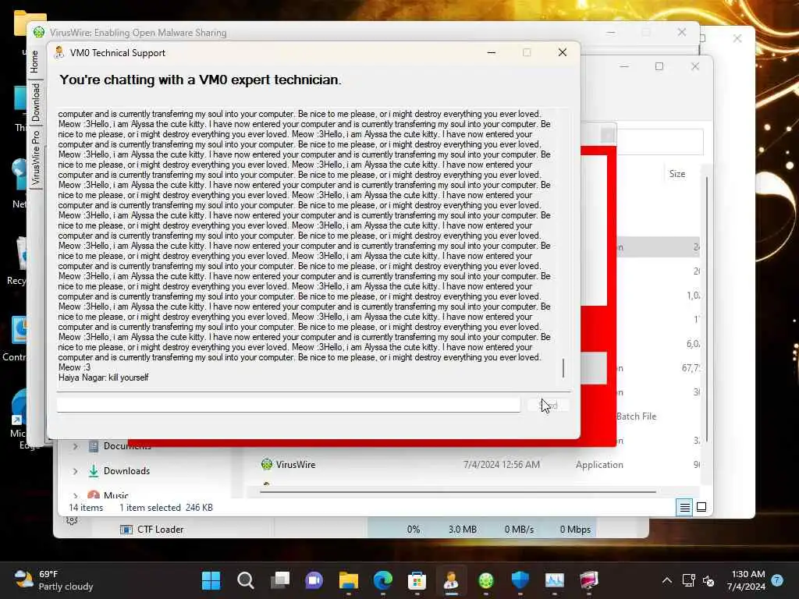Open the muted volume tray icon
The width and height of the screenshot is (799, 599).
708,580
